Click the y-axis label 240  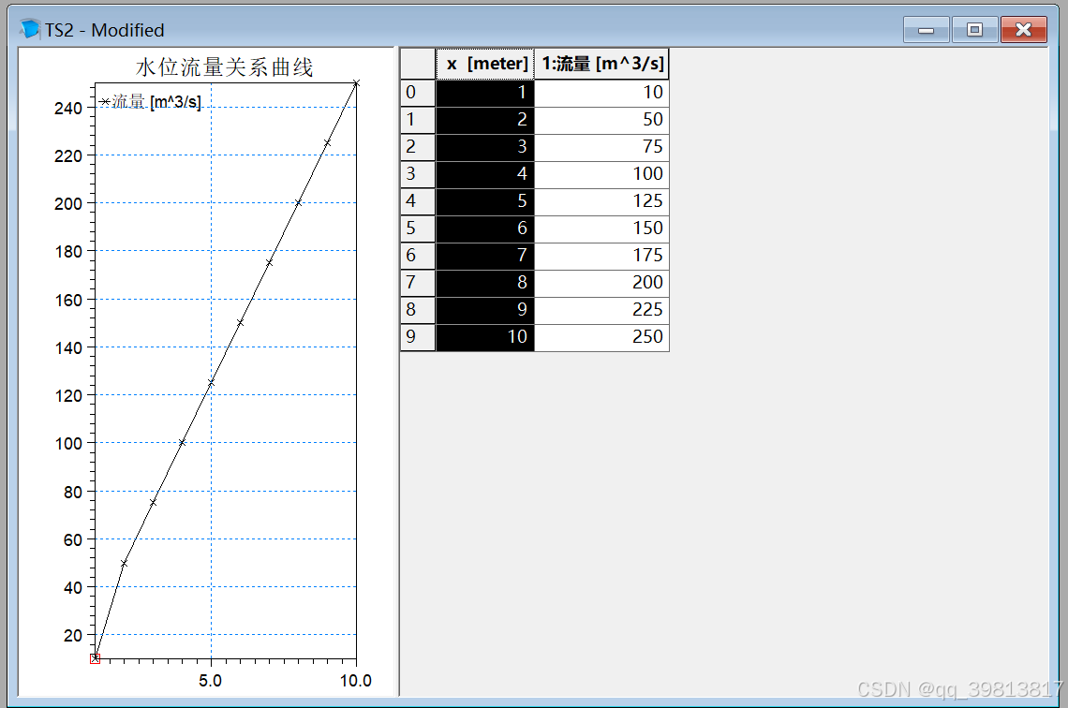click(68, 109)
